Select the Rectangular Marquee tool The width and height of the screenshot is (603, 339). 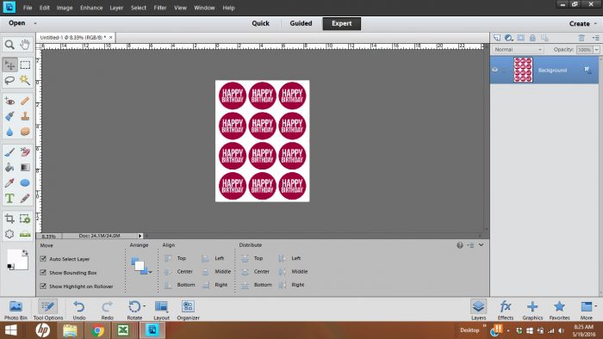(25, 65)
